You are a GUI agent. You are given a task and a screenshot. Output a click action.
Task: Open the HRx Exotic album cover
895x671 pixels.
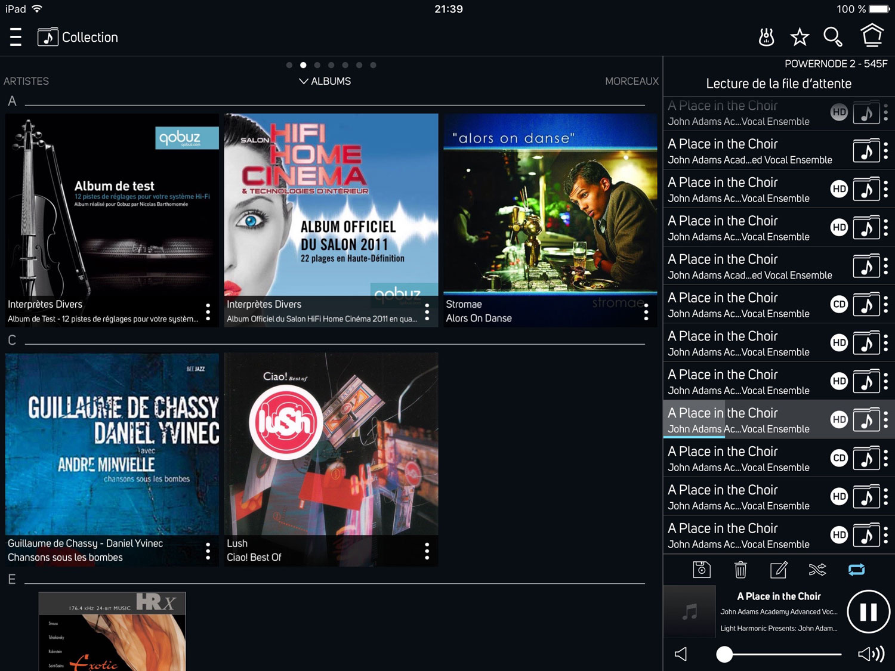(112, 631)
